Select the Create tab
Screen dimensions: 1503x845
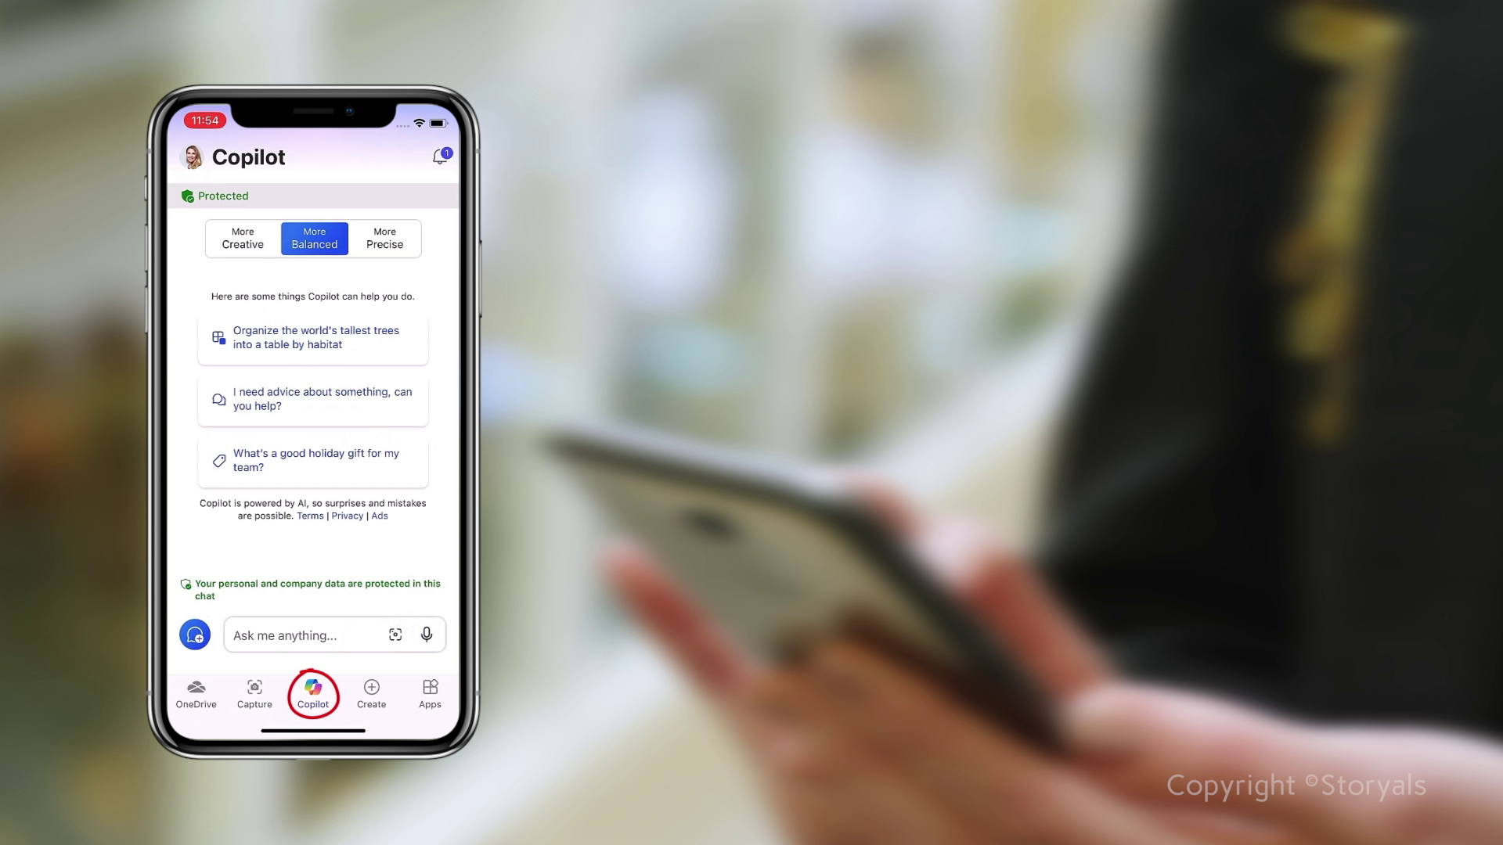pos(372,693)
